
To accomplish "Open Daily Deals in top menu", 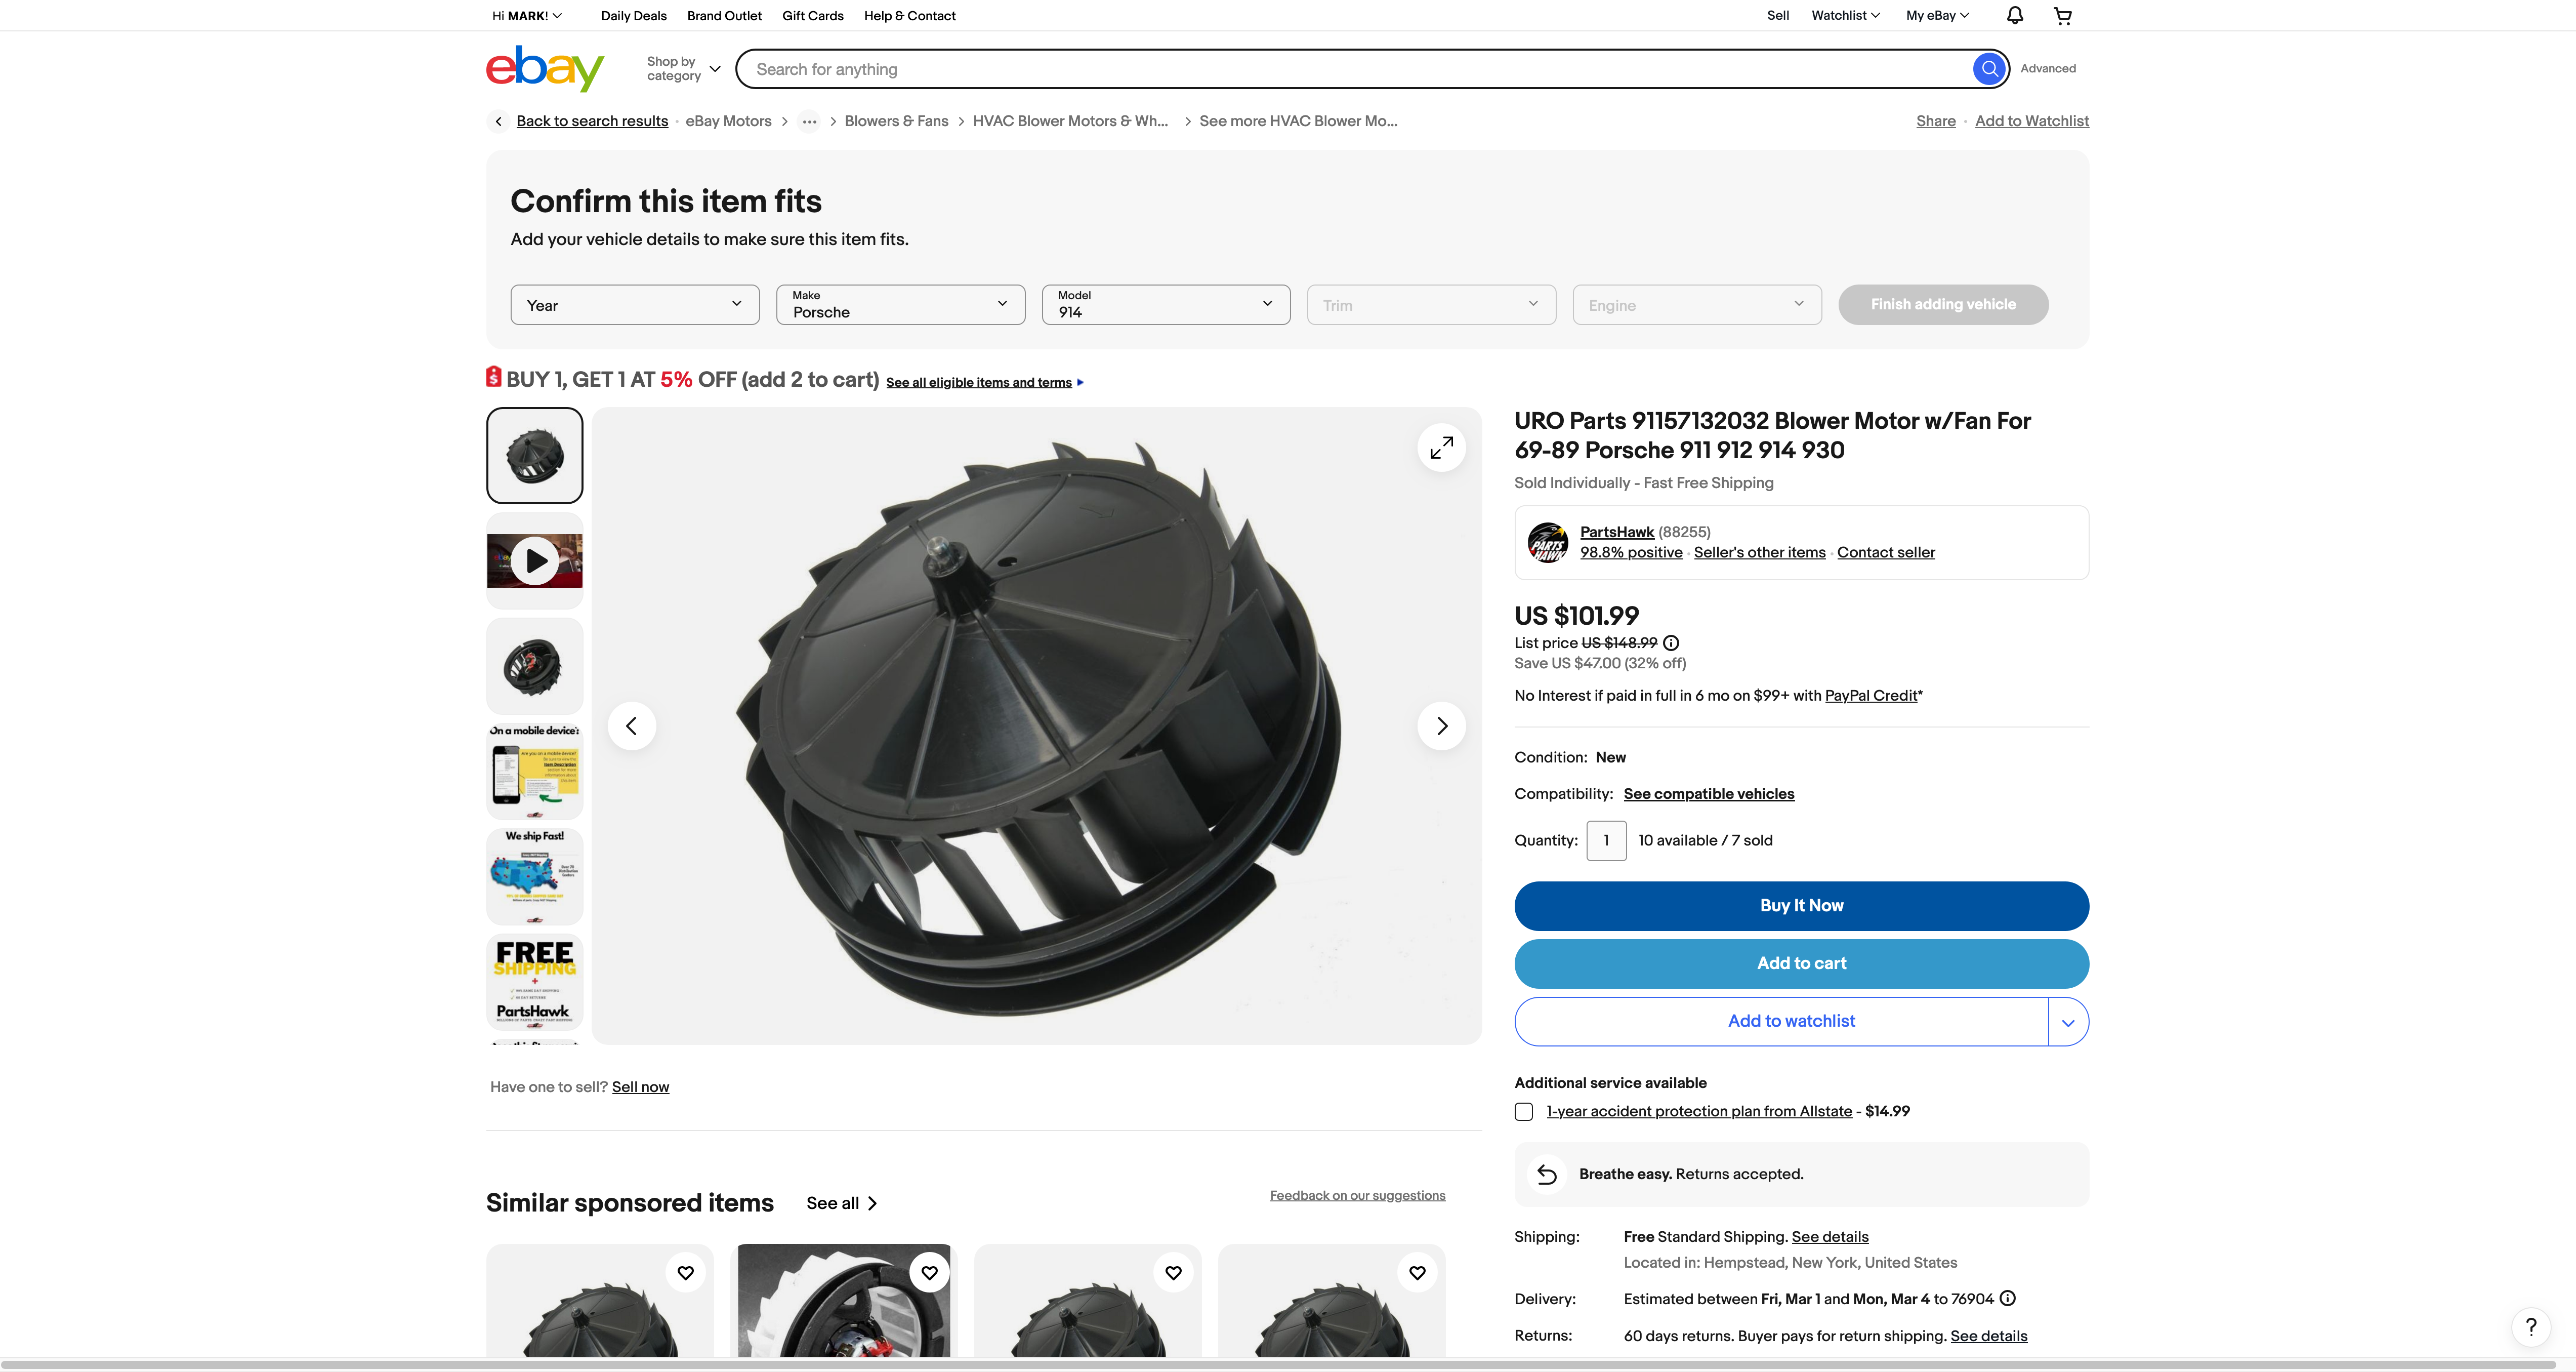I will click(x=633, y=16).
